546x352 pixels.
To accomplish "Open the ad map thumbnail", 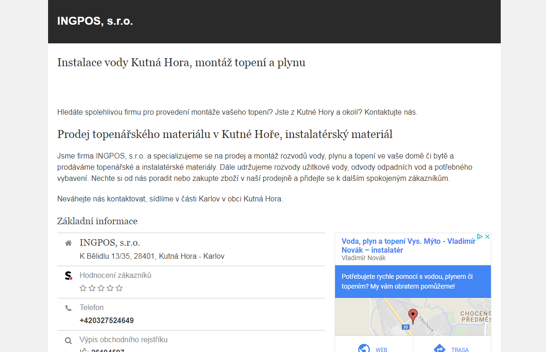I will click(x=413, y=317).
